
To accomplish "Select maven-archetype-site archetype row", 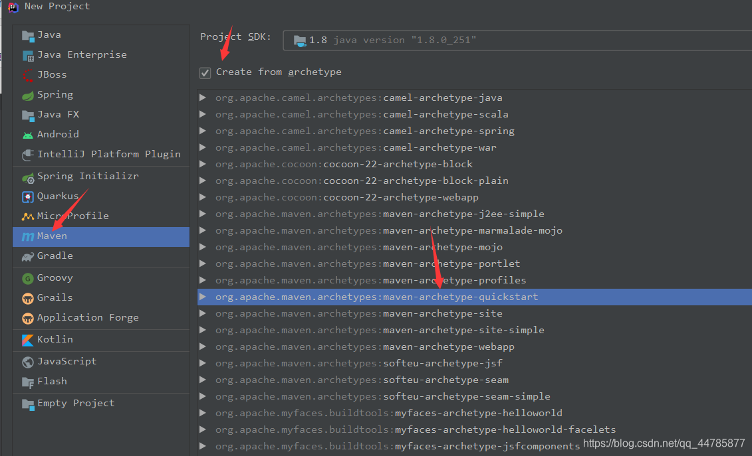I will point(475,313).
